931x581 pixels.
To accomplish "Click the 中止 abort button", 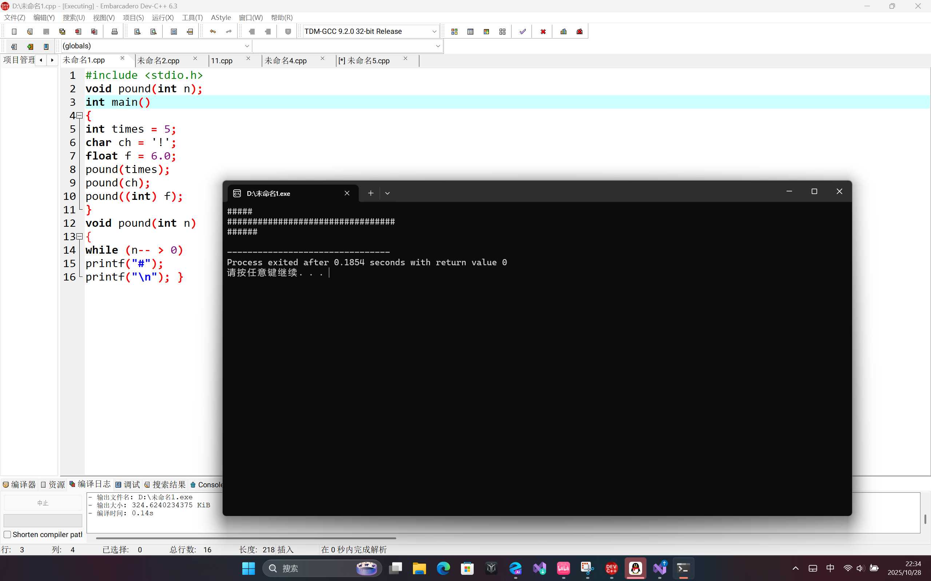I will tap(43, 503).
